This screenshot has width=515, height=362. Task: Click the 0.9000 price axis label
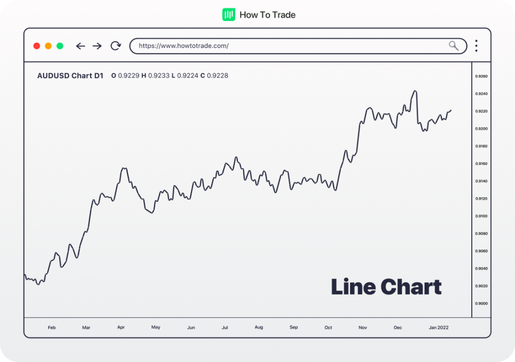(481, 304)
